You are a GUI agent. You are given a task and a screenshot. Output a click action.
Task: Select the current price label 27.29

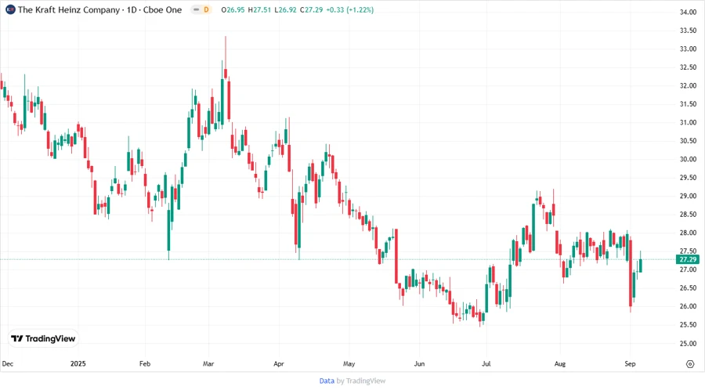[688, 260]
